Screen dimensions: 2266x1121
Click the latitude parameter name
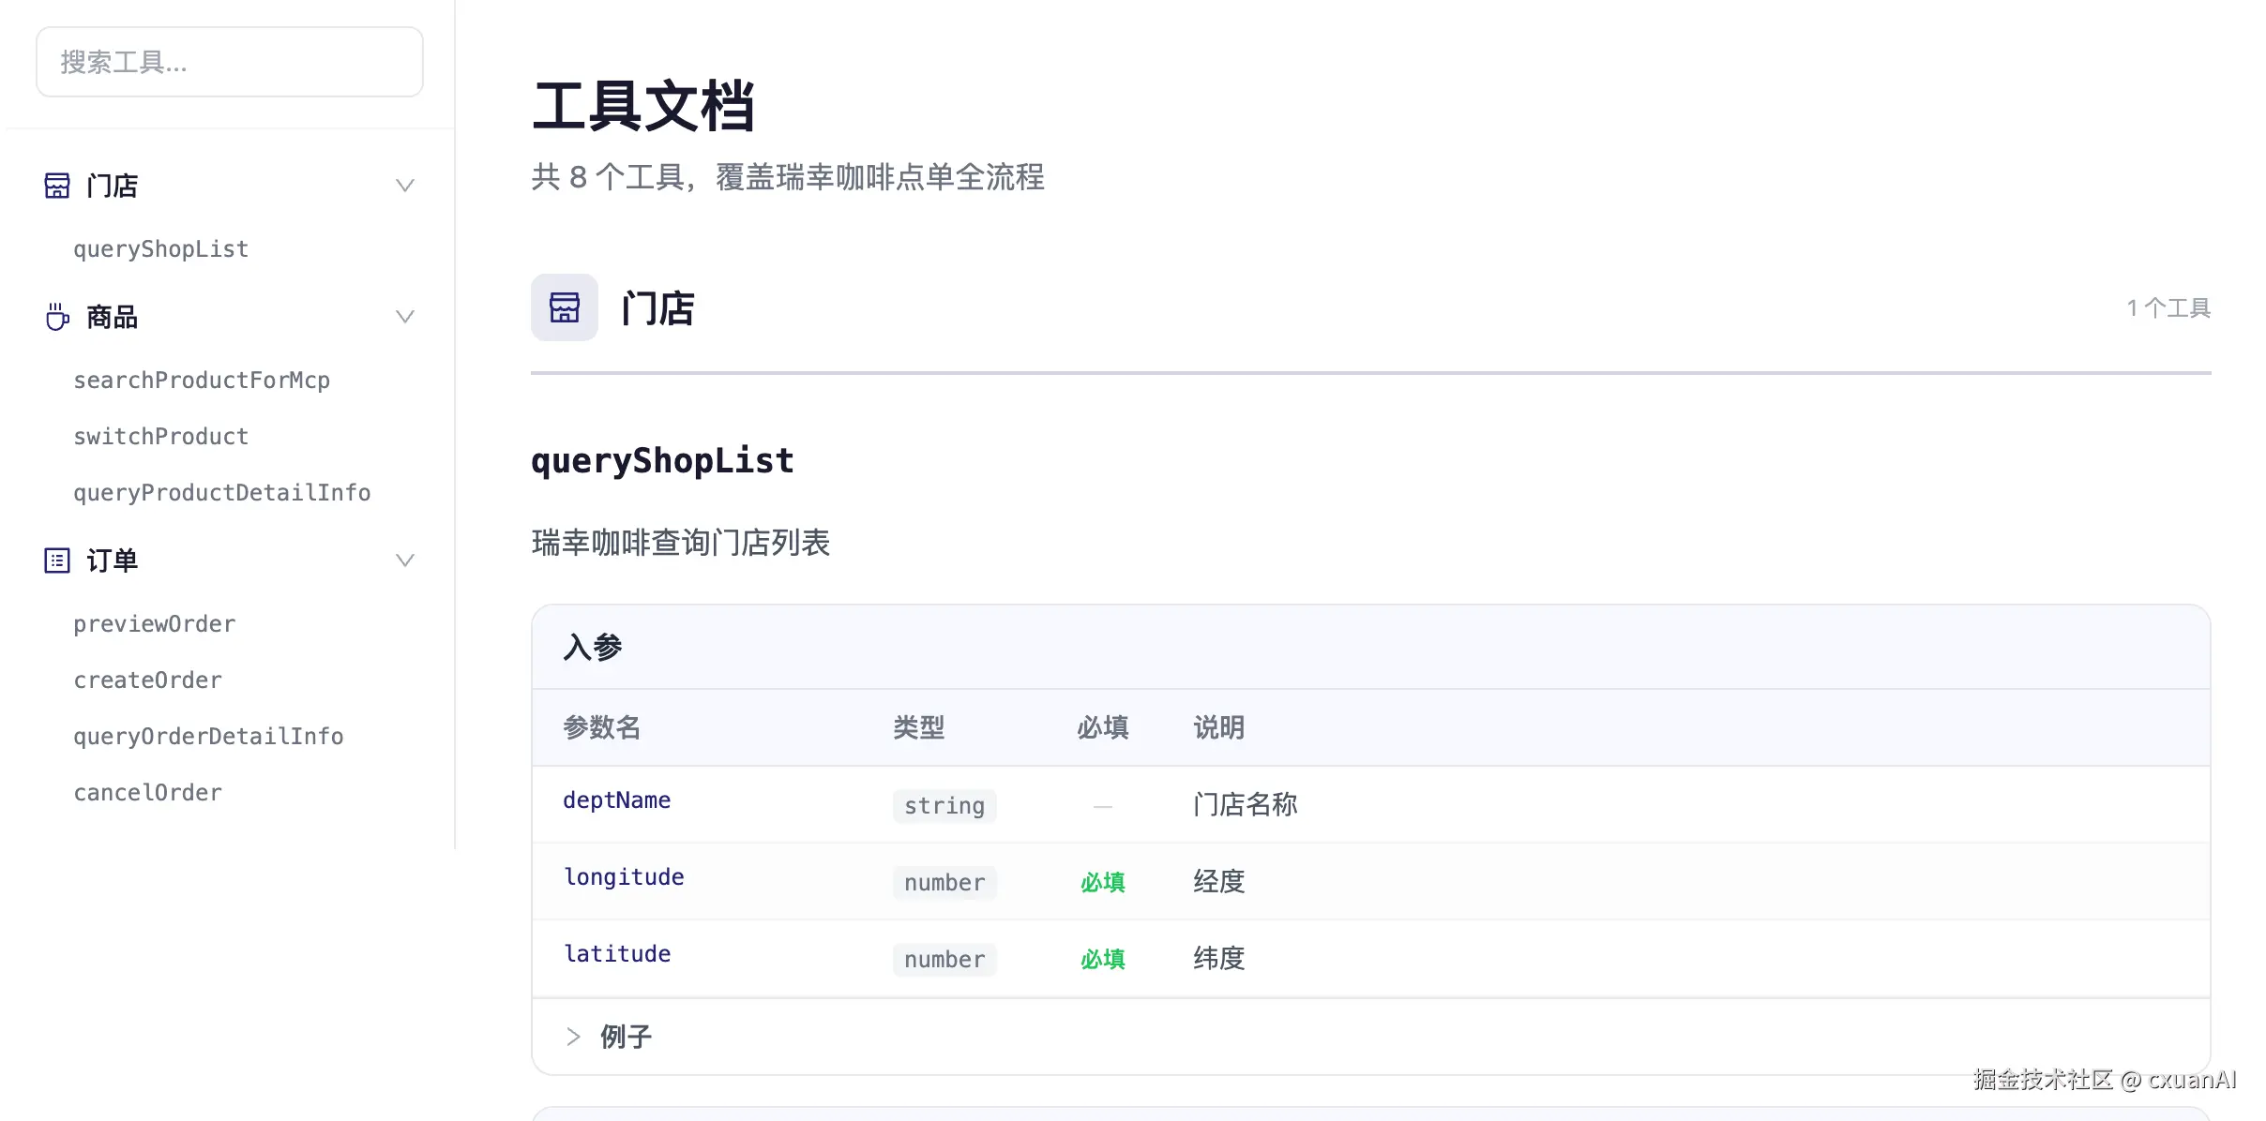[x=617, y=954]
